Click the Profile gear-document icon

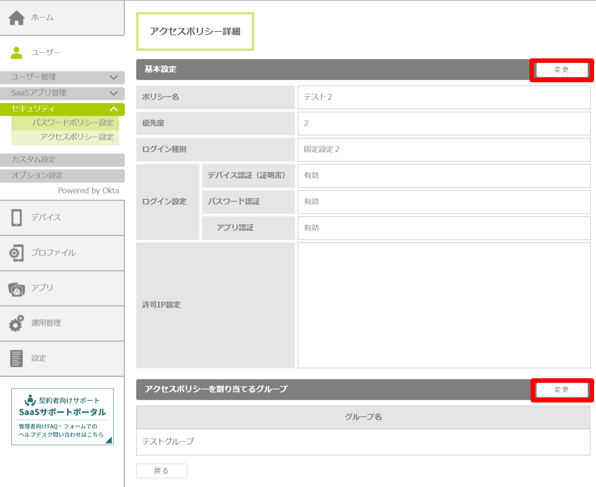click(17, 253)
